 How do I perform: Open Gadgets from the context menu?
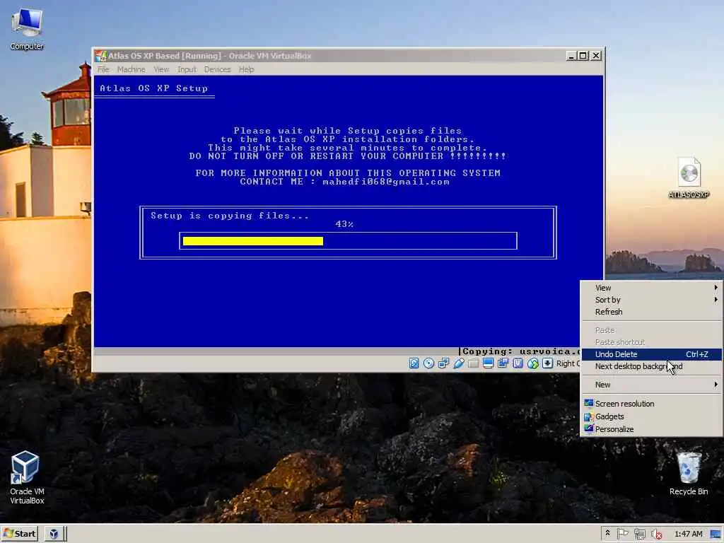[651, 416]
